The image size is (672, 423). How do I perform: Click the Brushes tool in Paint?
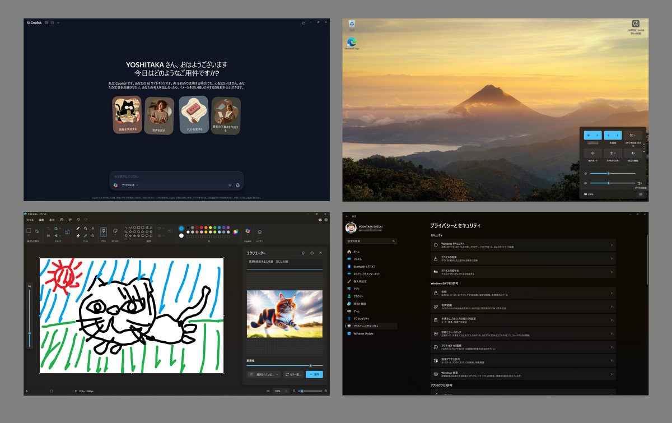pyautogui.click(x=104, y=232)
